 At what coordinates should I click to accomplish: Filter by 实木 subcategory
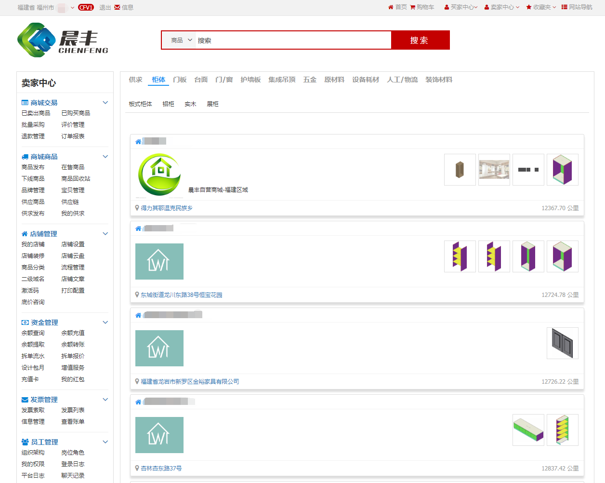click(x=190, y=104)
